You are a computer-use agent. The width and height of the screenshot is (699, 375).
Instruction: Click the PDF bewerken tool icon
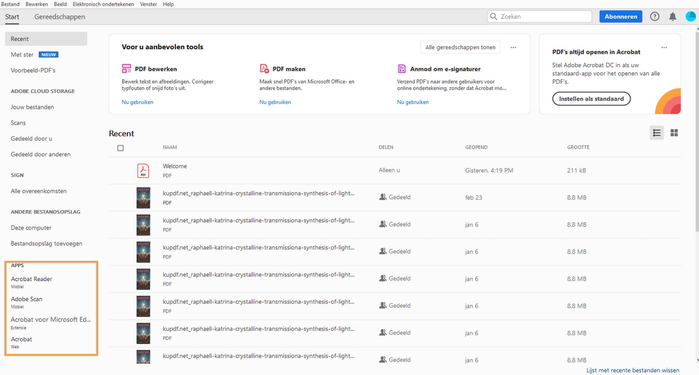click(x=126, y=68)
